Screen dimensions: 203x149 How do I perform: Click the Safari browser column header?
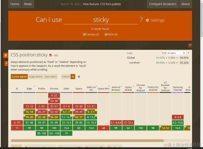tap(67, 89)
